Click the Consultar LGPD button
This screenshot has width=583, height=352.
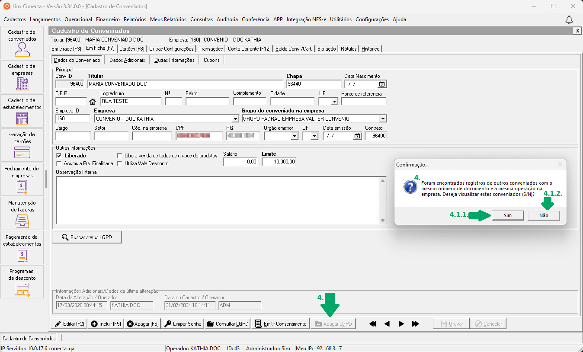tap(227, 324)
